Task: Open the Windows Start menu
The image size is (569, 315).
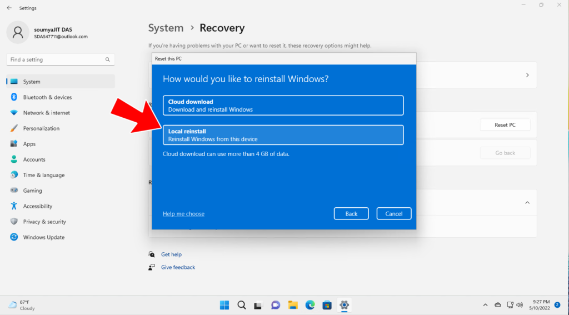Action: coord(224,305)
